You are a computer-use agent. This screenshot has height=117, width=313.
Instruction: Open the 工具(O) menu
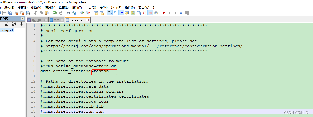click(91, 8)
